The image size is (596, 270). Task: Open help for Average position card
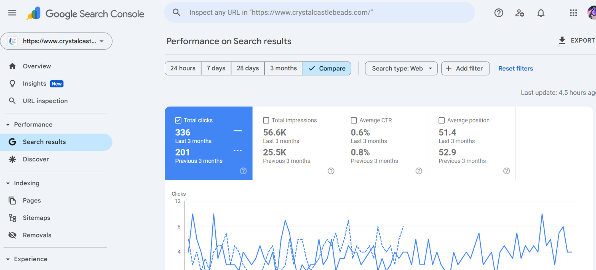pyautogui.click(x=507, y=171)
